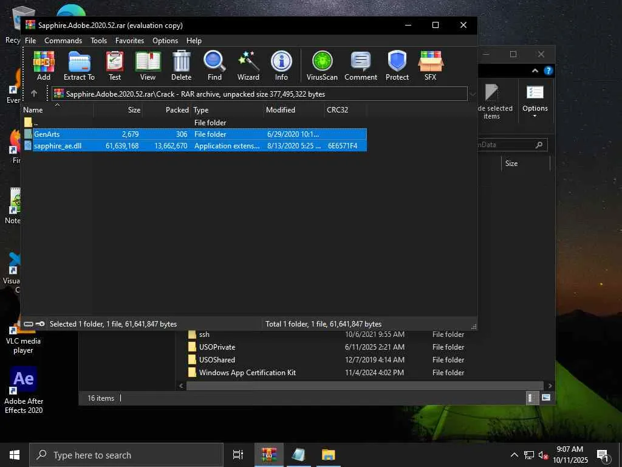Launch the Wizard tool
The width and height of the screenshot is (622, 467).
coord(248,66)
